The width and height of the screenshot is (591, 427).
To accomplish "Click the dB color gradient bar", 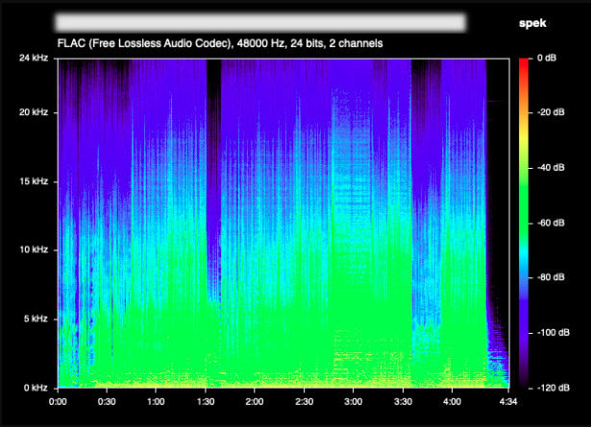I will 524,223.
